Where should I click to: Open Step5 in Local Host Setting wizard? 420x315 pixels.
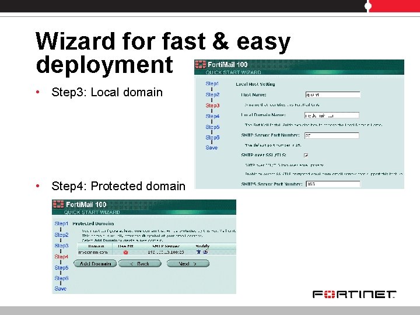click(212, 127)
